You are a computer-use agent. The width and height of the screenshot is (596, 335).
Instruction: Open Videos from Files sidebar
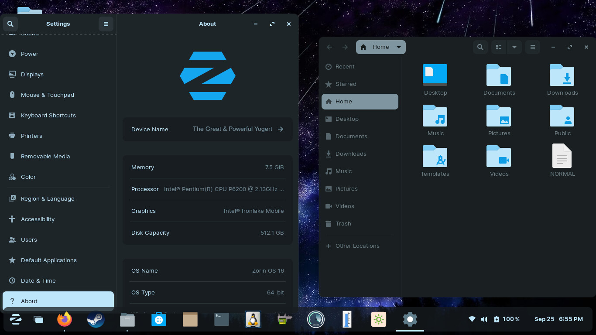360,206
